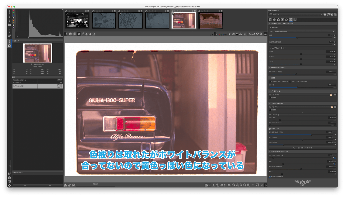Collapse ダークフレーム section
This screenshot has height=197, width=345.
click(x=270, y=91)
